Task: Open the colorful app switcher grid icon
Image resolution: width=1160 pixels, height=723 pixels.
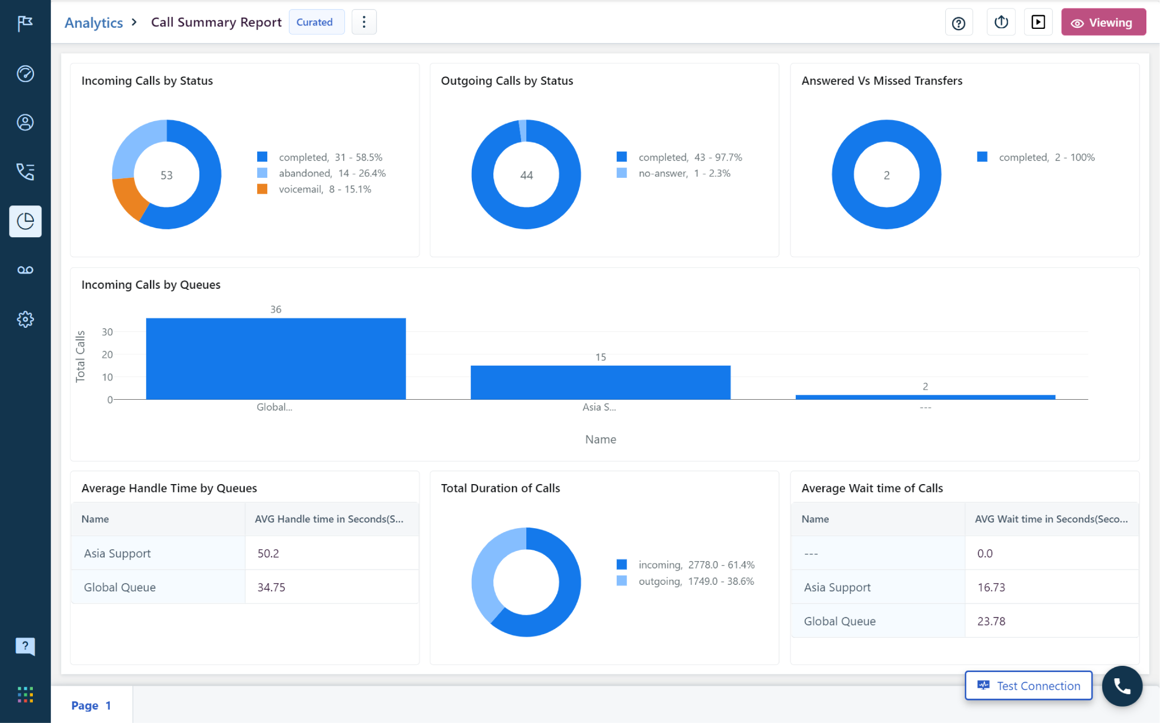Action: click(25, 695)
